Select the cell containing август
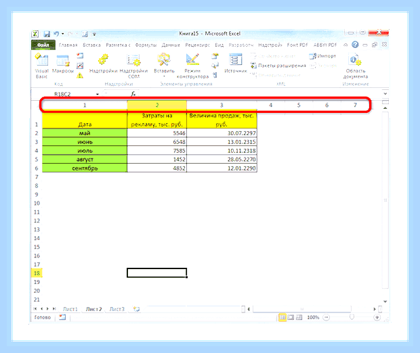Screen dimensions: 420x353 point(85,160)
